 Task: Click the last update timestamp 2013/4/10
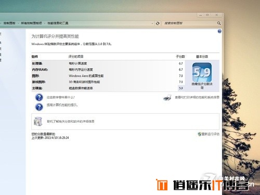pyautogui.click(x=57, y=138)
